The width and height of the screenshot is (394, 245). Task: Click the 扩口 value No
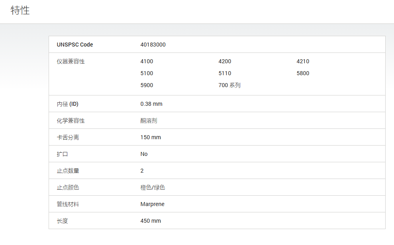click(144, 154)
